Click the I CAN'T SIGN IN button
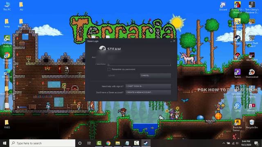 click(x=148, y=86)
